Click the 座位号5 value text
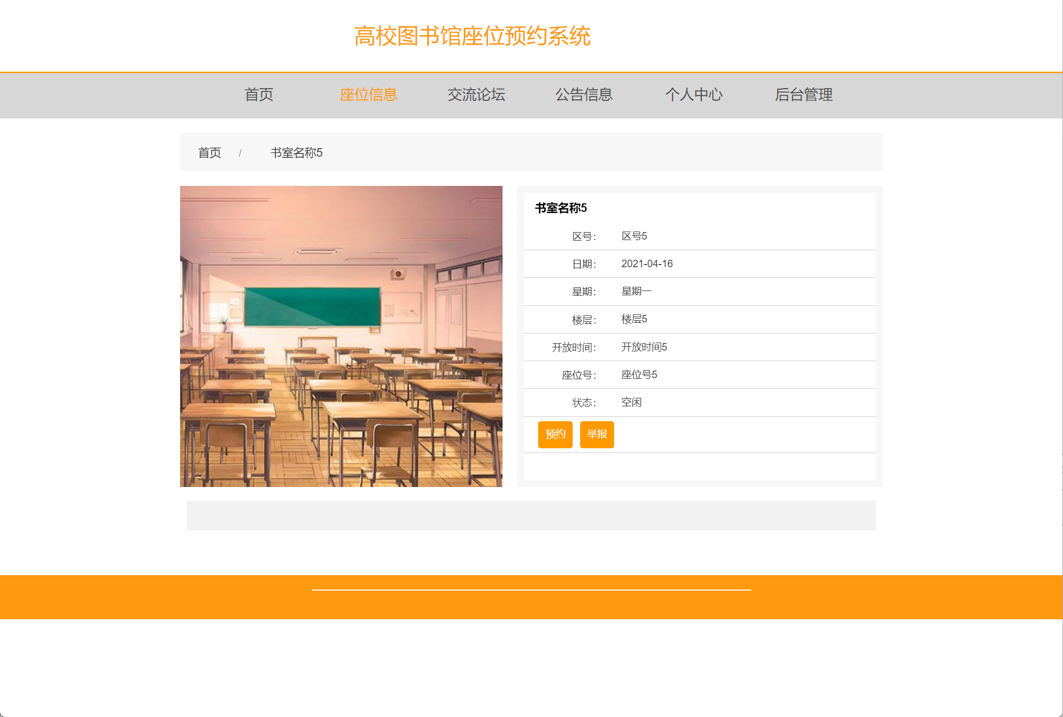 [x=639, y=375]
